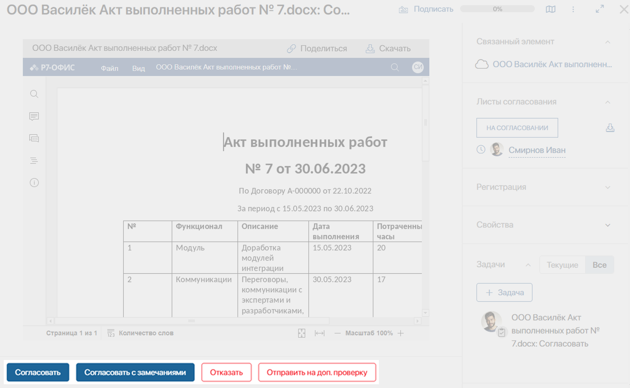Open the Вид menu
630x388 pixels.
tap(139, 68)
